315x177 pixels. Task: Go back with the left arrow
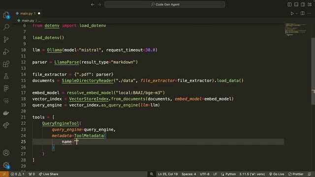pyautogui.click(x=93, y=4)
